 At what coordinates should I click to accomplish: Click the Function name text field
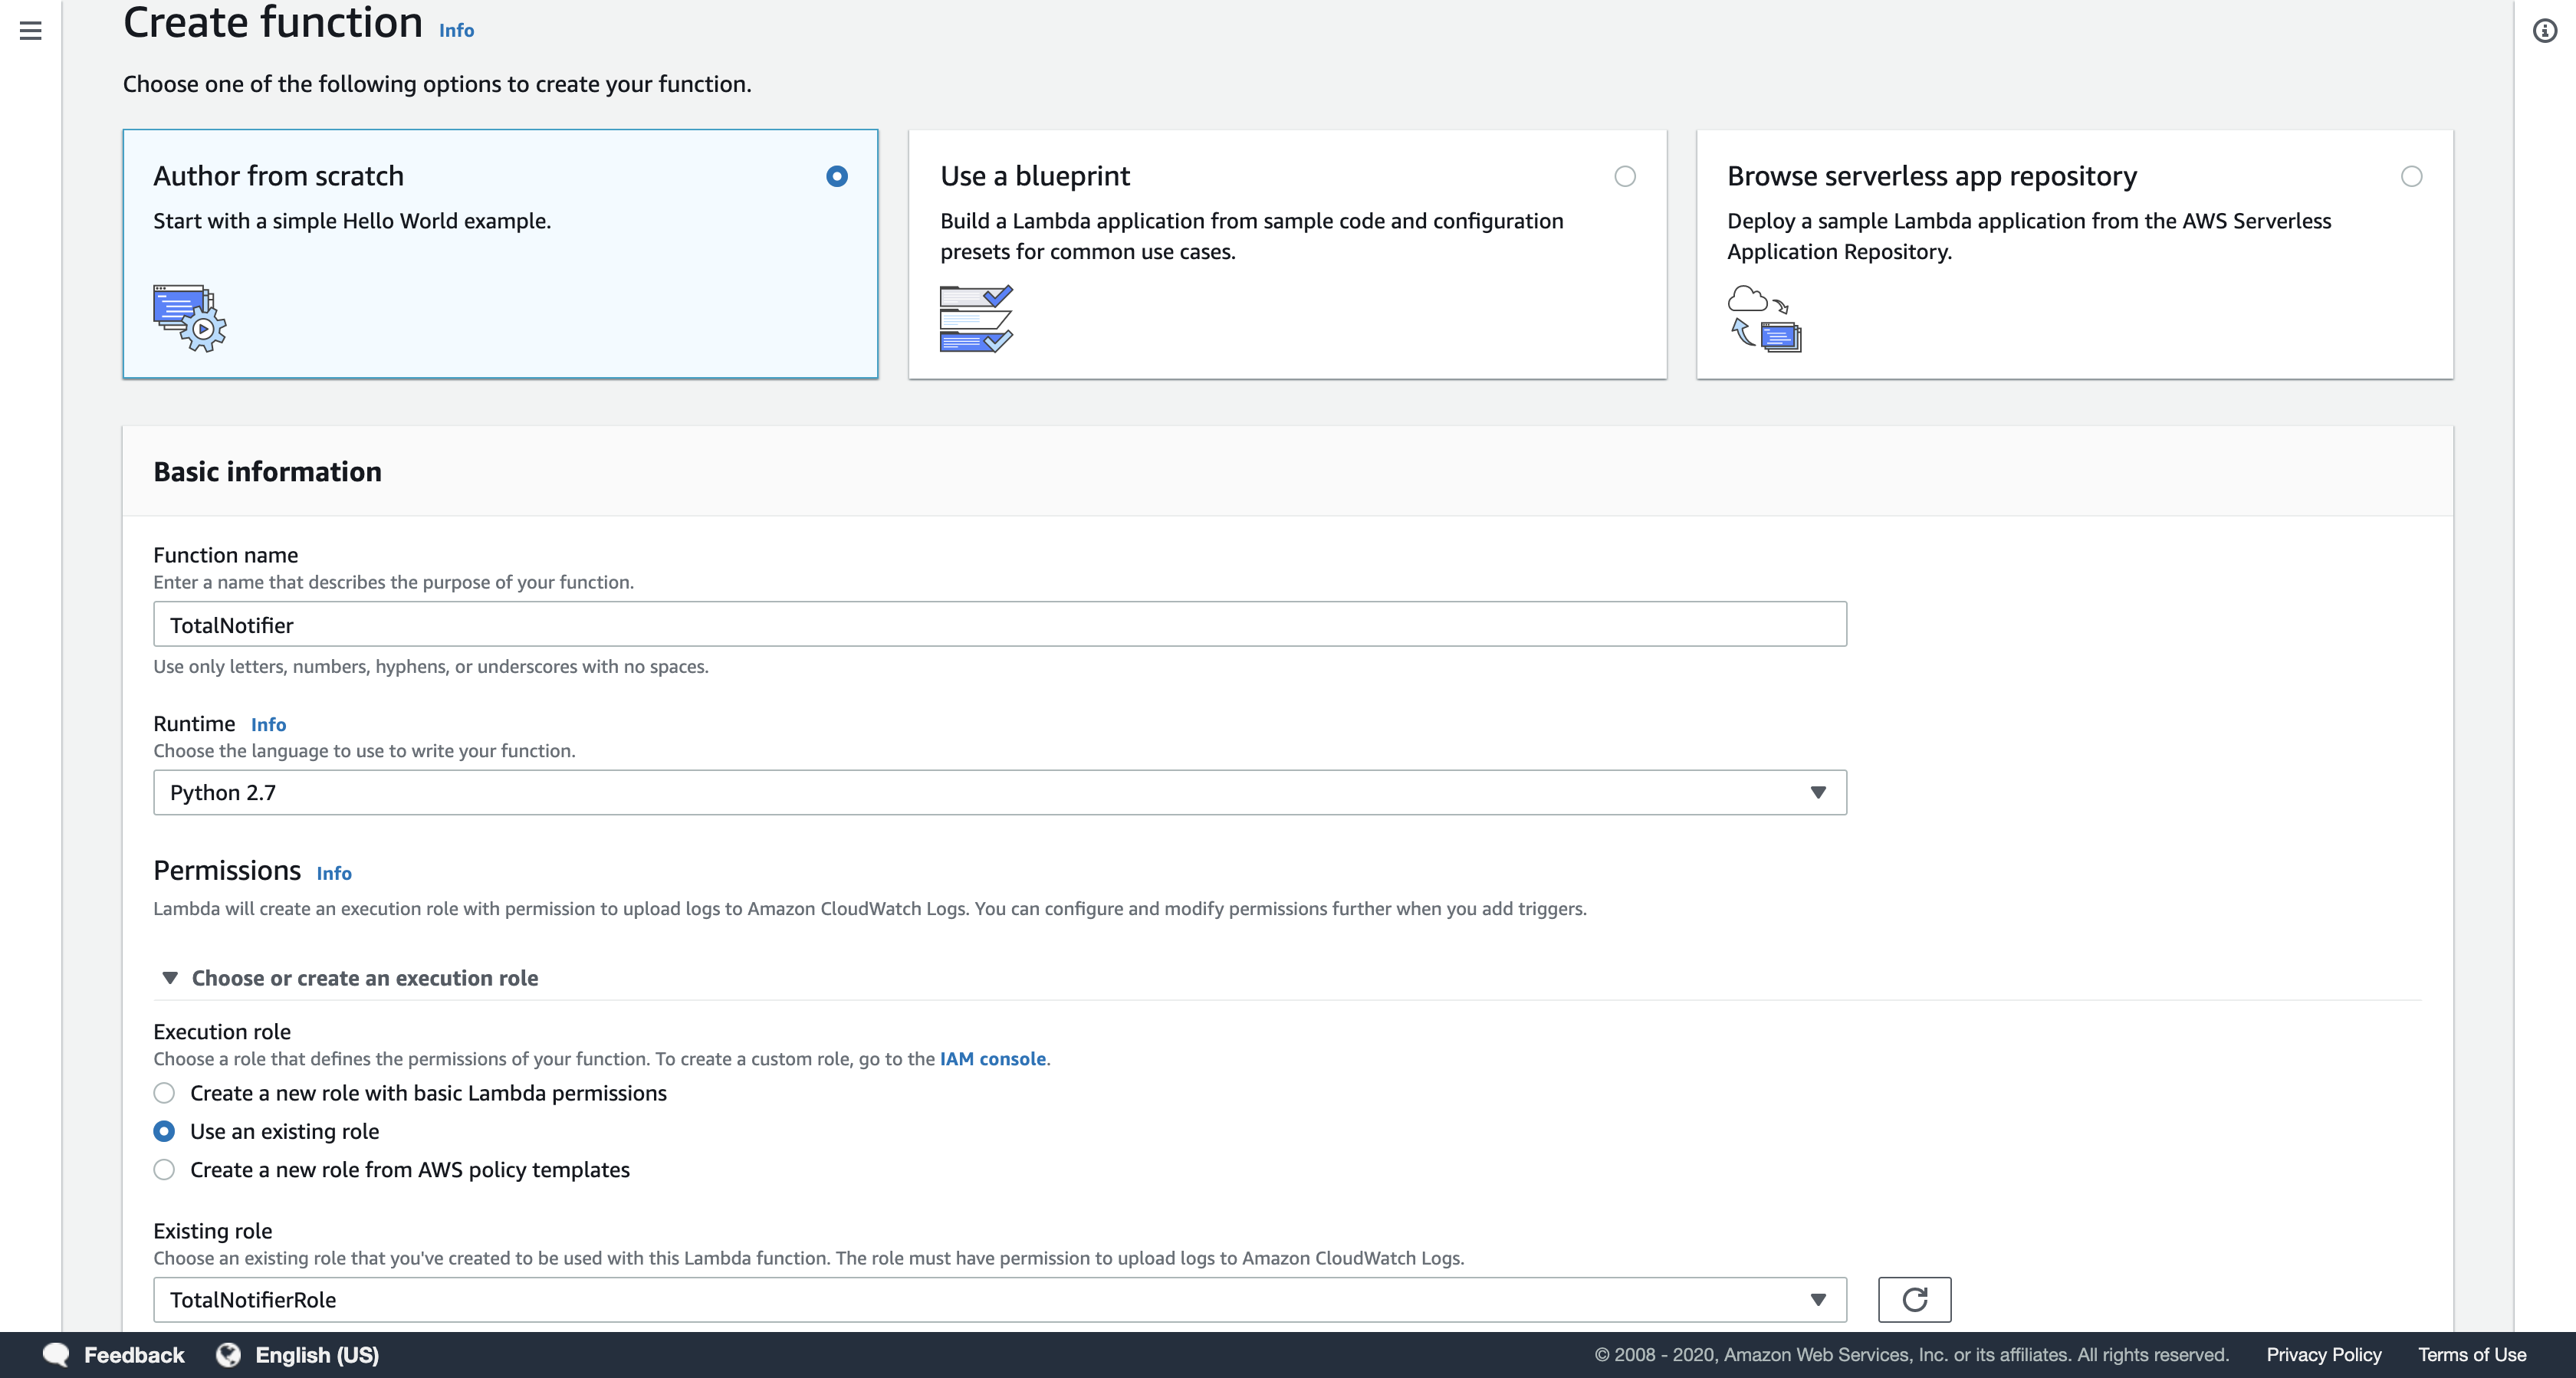point(1000,624)
